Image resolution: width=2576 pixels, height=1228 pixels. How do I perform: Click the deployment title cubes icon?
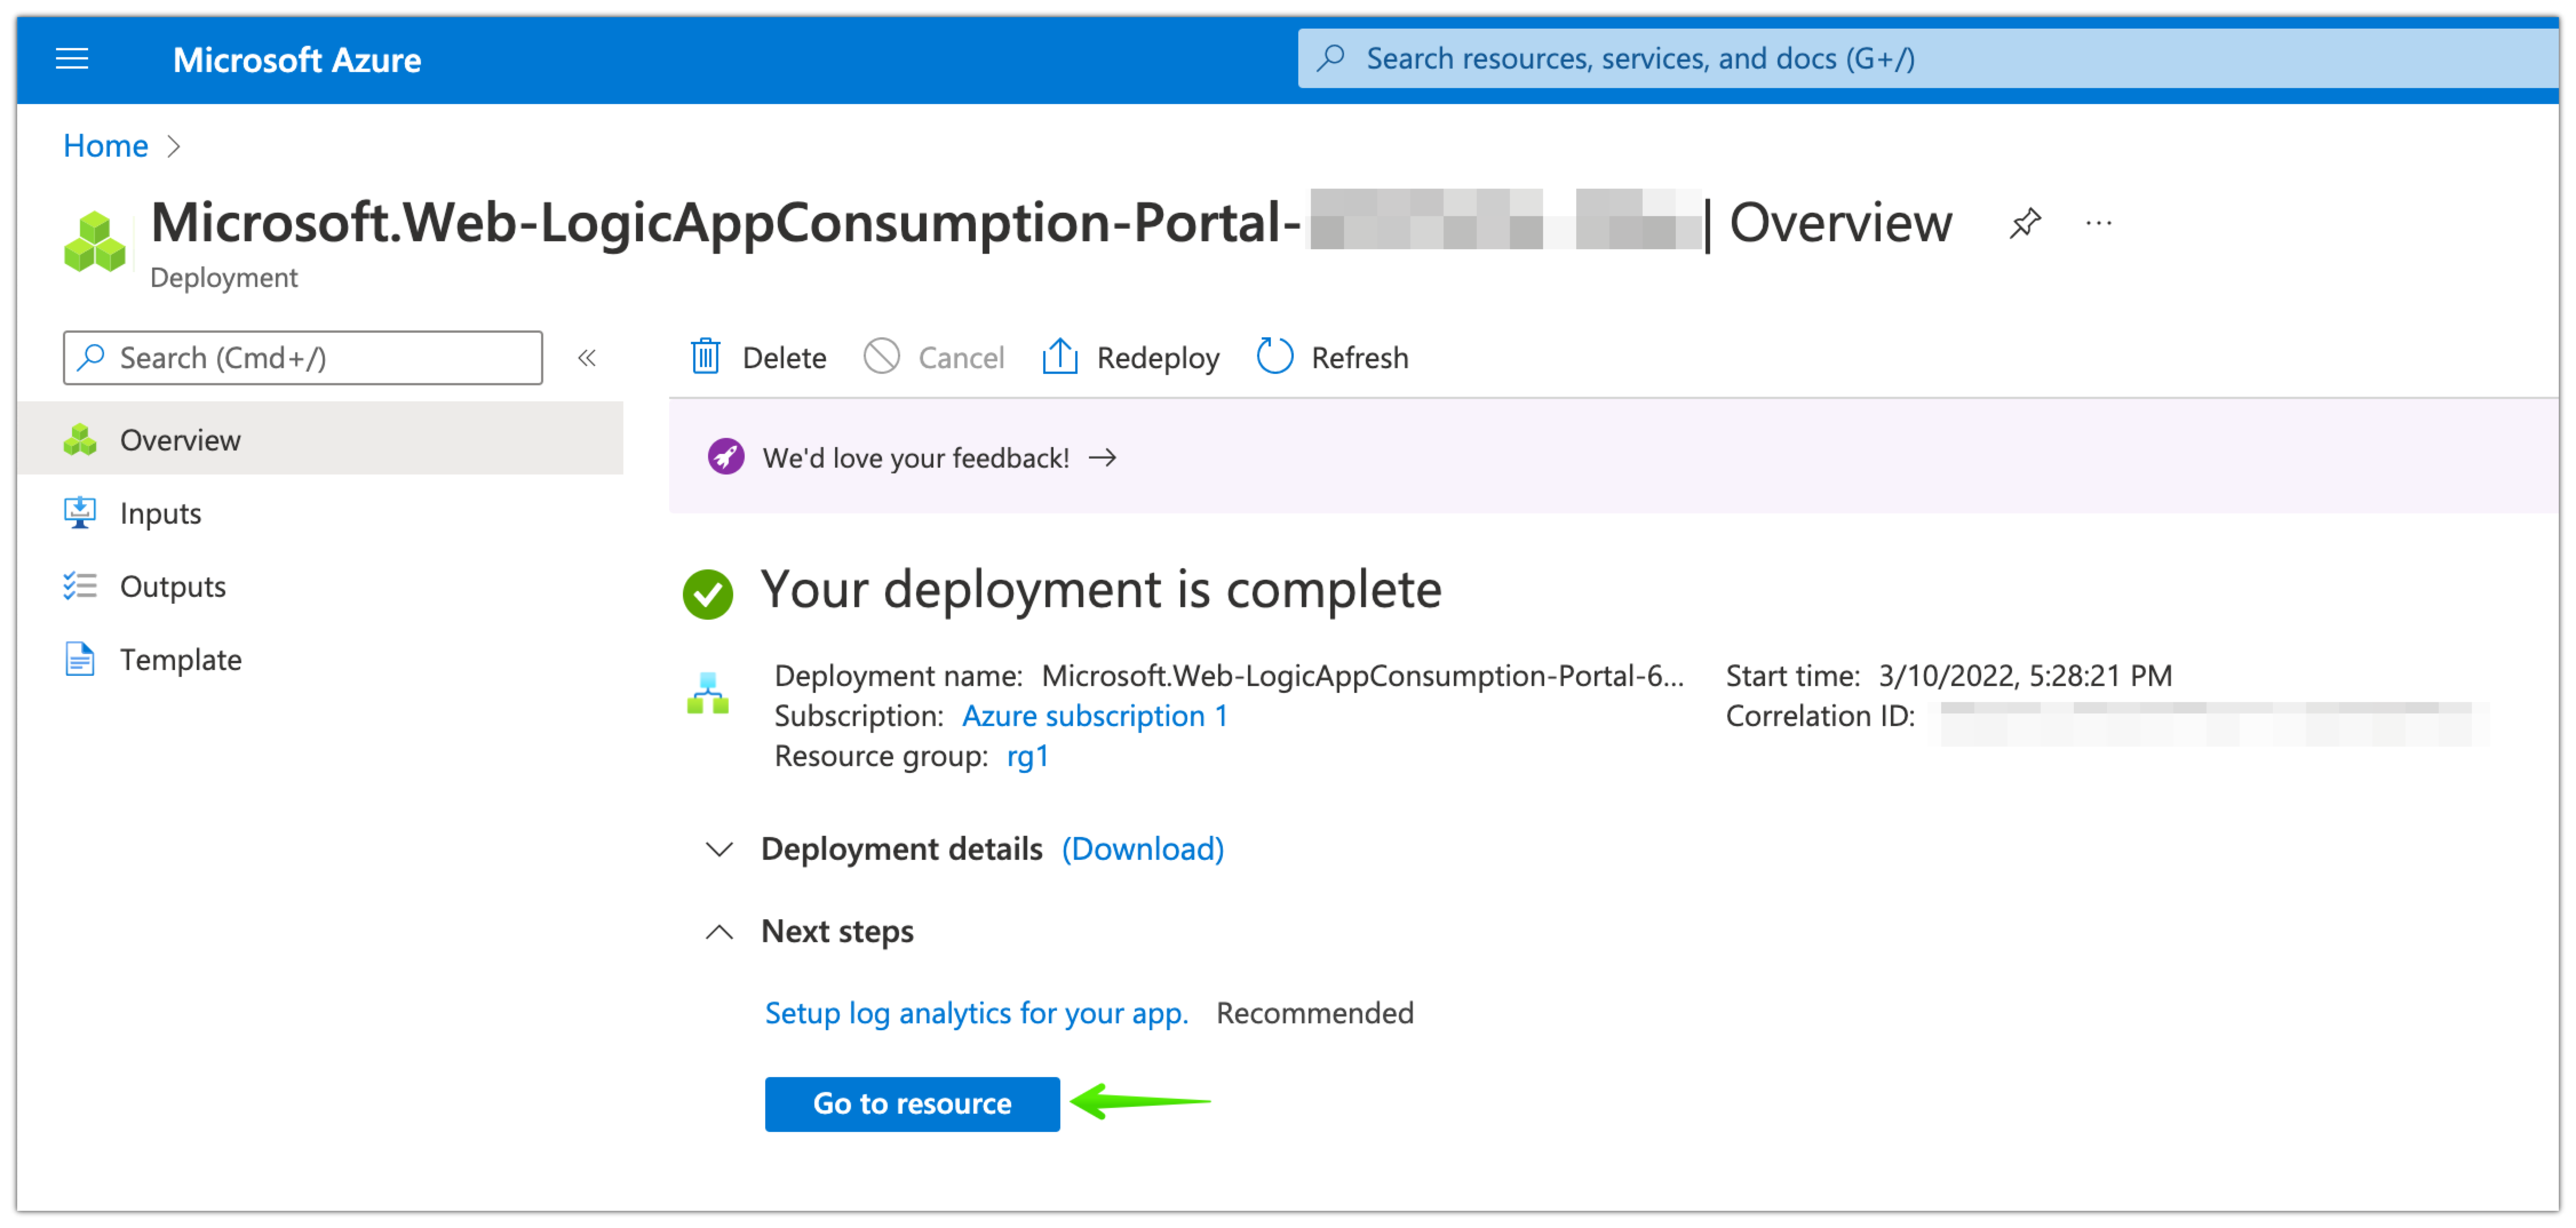[x=95, y=241]
